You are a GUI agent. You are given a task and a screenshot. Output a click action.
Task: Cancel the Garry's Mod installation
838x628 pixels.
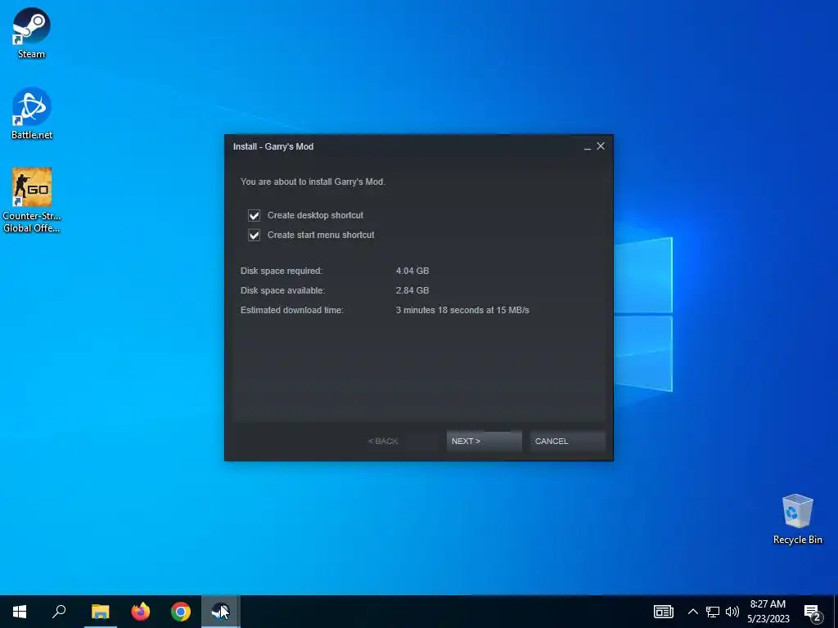point(568,441)
